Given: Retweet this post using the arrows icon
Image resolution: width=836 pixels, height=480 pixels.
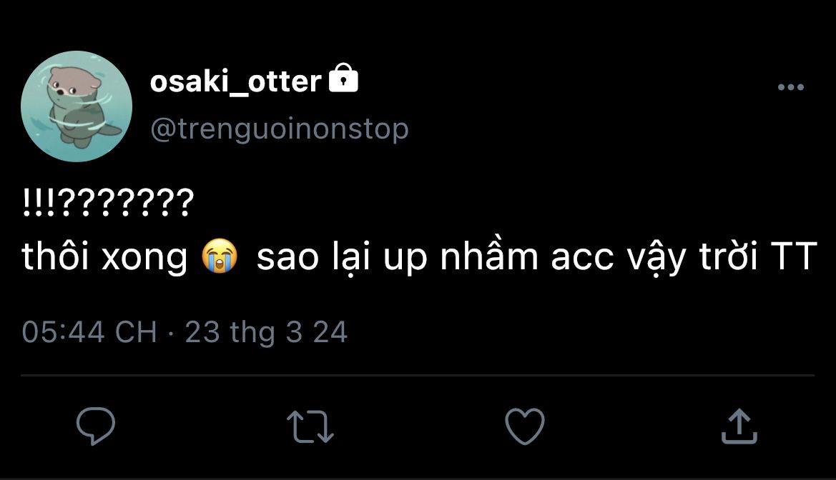Looking at the screenshot, I should click(x=310, y=426).
